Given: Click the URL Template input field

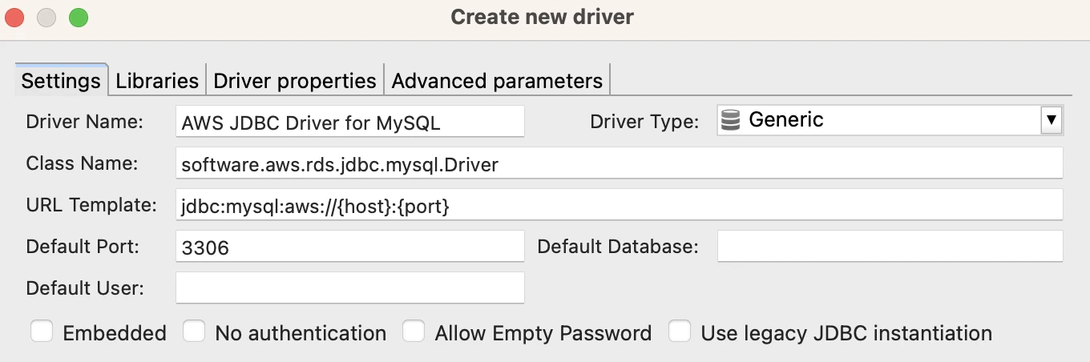Looking at the screenshot, I should click(x=620, y=205).
